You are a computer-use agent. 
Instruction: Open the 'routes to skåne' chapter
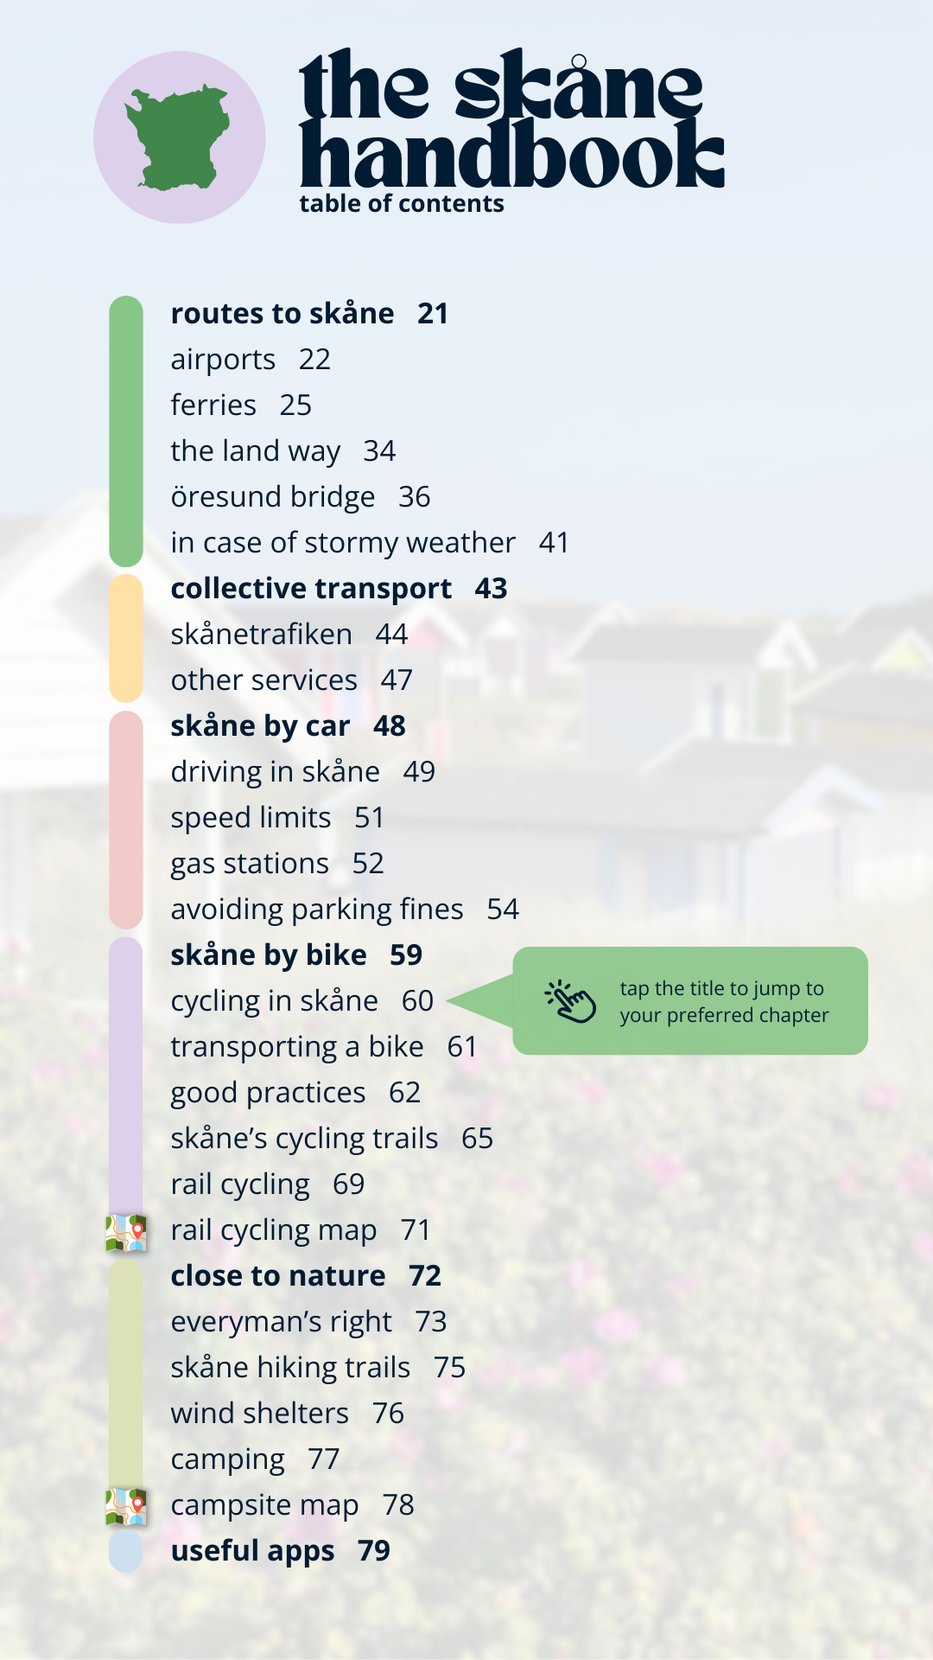(x=282, y=314)
